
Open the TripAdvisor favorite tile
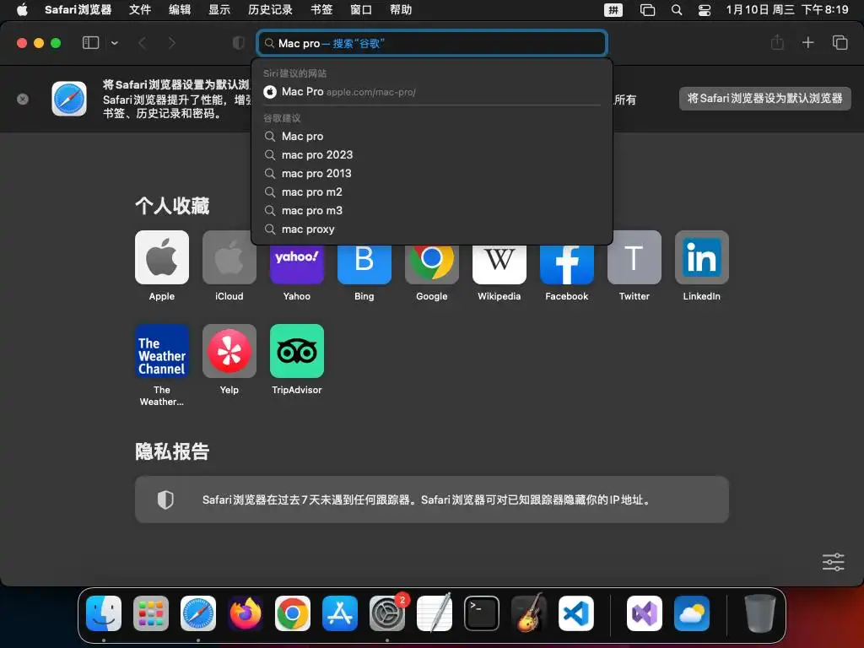click(296, 351)
